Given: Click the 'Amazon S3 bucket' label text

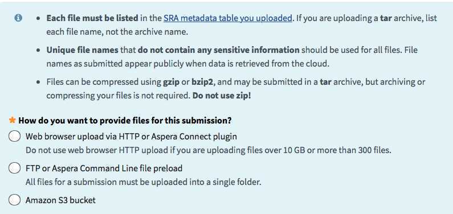Looking at the screenshot, I should 60,200.
